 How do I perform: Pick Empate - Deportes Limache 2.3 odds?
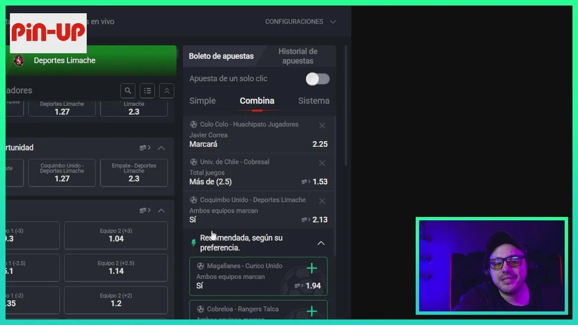[134, 172]
